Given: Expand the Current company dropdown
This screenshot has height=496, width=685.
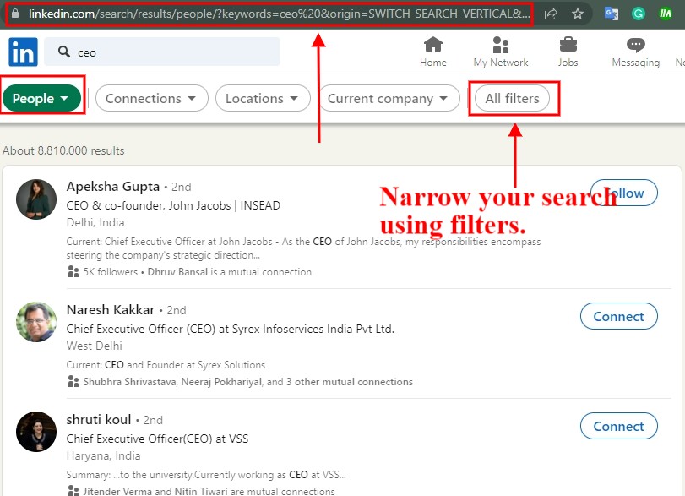Looking at the screenshot, I should tap(389, 98).
